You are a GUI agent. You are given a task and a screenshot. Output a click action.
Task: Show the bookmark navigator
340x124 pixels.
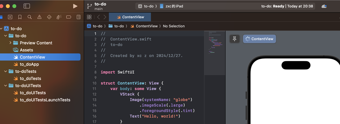[20, 17]
